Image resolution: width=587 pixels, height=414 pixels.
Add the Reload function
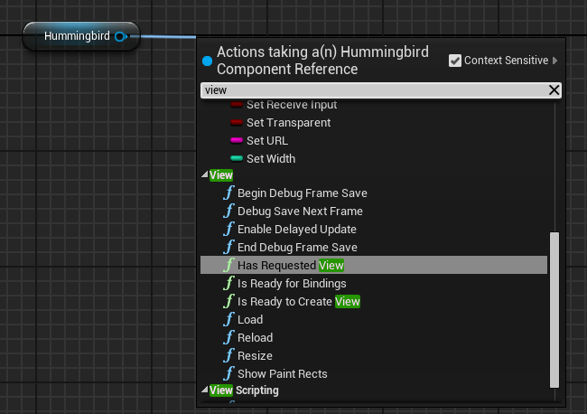[256, 337]
